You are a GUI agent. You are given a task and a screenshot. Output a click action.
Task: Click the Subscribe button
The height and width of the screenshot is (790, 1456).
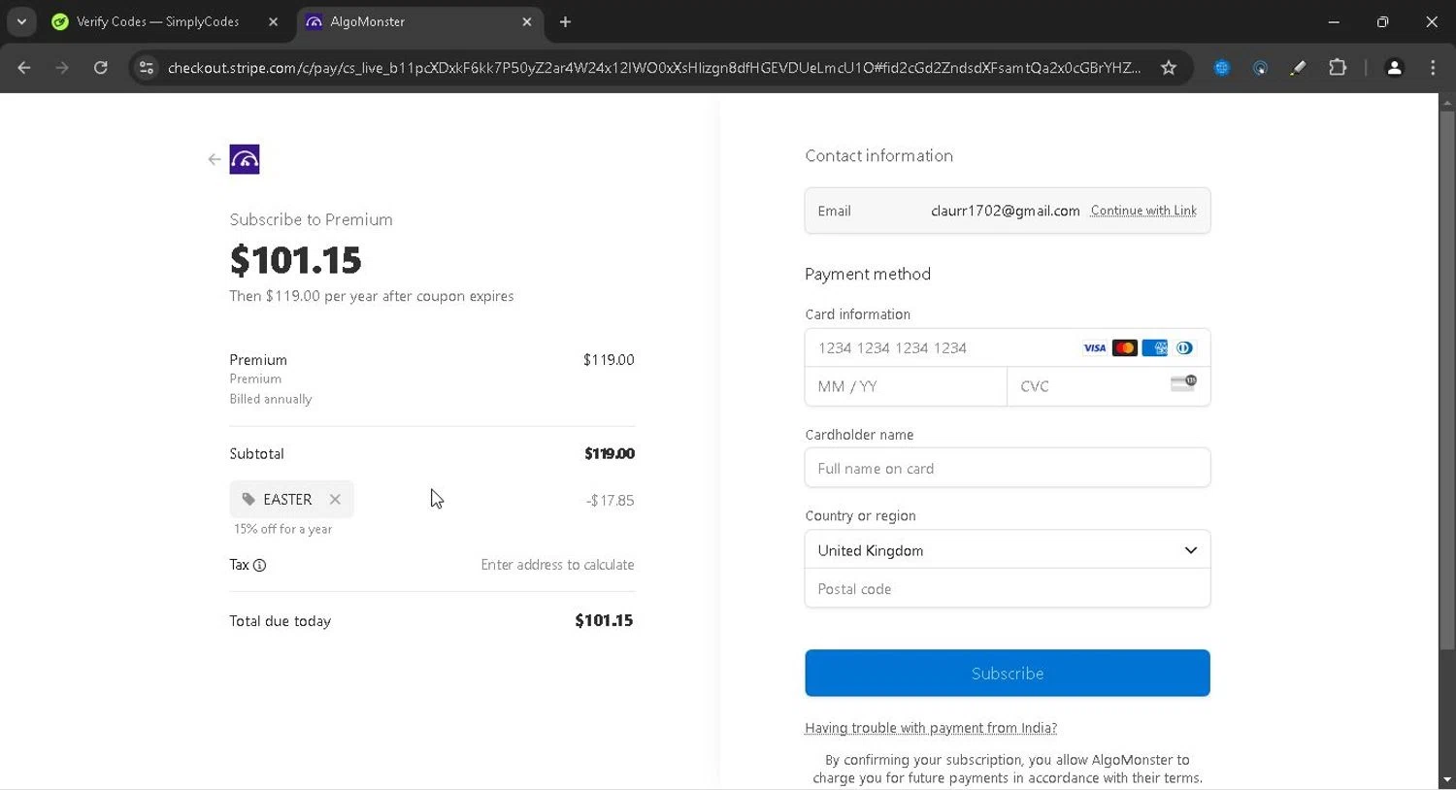1008,674
